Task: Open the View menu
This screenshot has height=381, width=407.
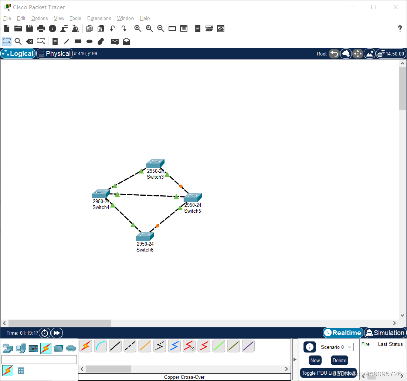Action: tap(59, 18)
